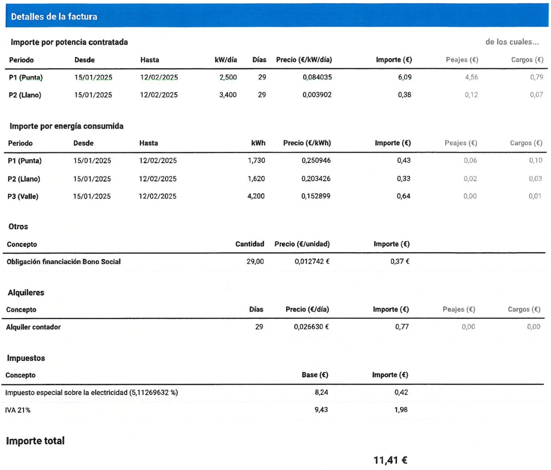Click the "Importe por energía consumida" heading

tap(66, 126)
